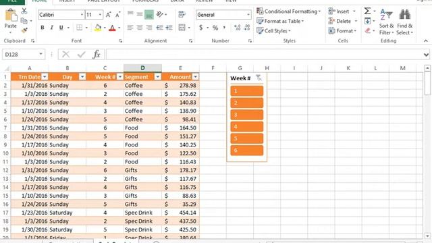Click the Align Left icon

(130, 28)
